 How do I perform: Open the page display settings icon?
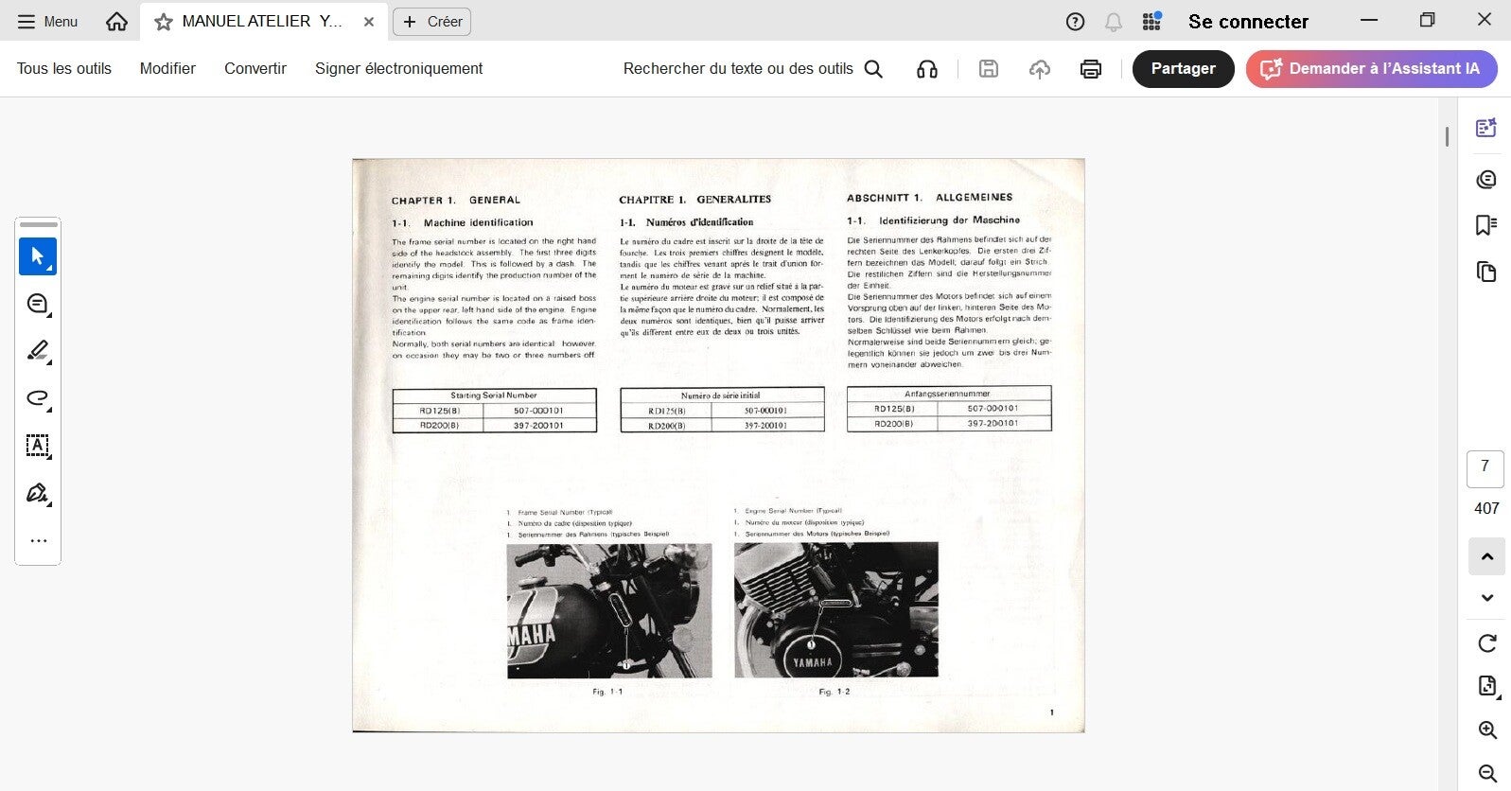[1486, 686]
